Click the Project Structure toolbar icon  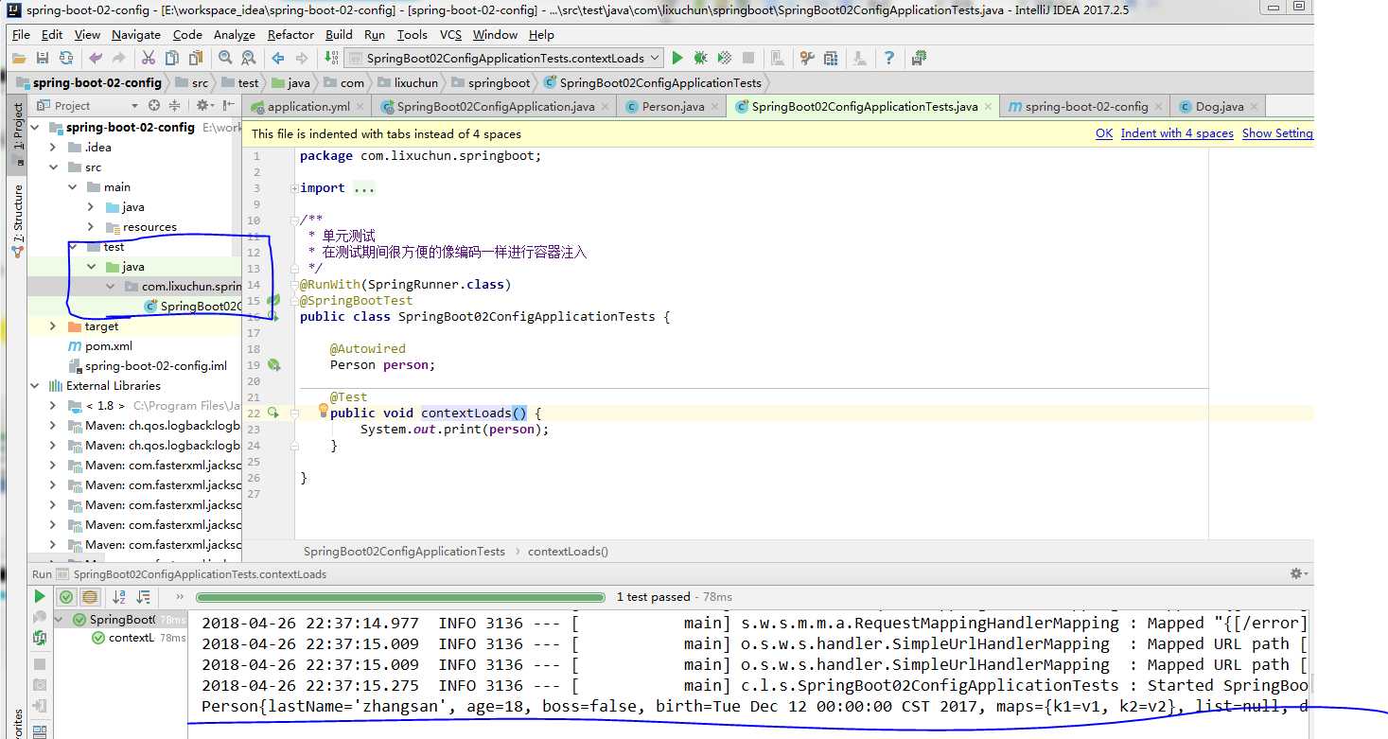click(x=831, y=58)
